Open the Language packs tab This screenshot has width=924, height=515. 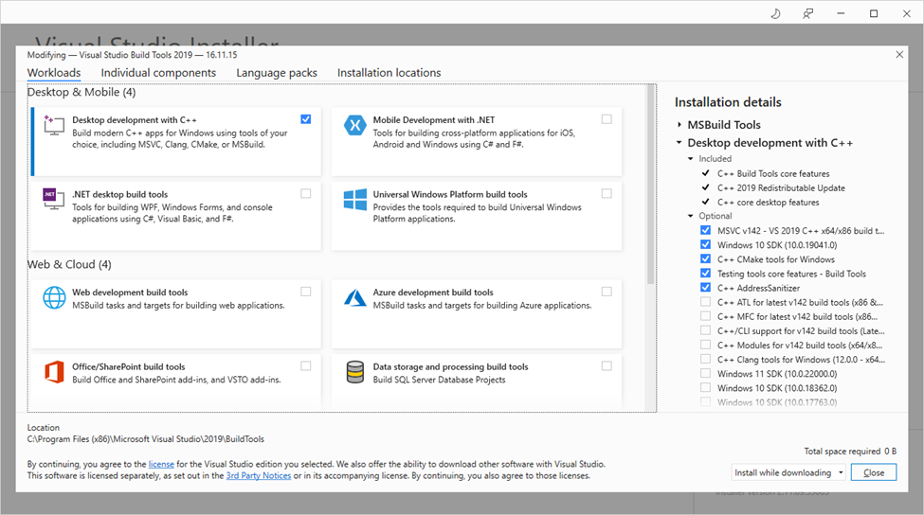pos(277,72)
